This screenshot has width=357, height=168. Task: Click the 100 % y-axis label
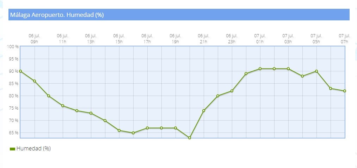pyautogui.click(x=13, y=47)
